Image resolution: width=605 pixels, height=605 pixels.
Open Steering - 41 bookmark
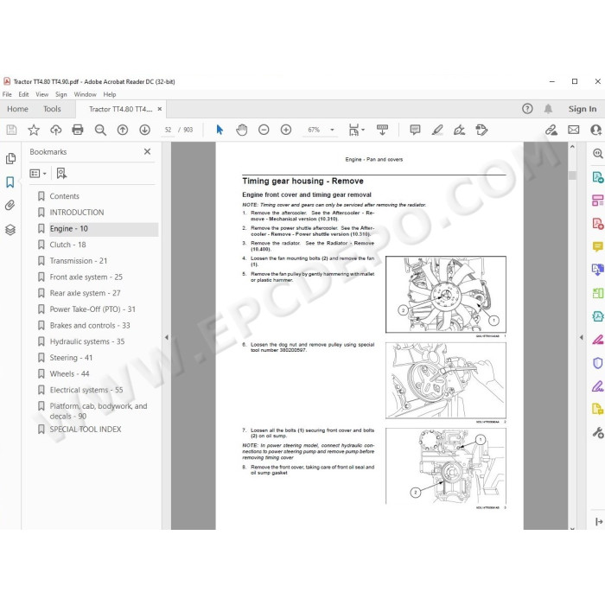coord(71,358)
